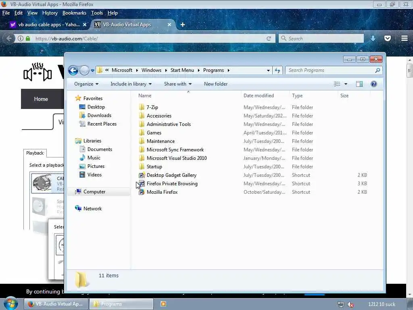Switch to vb audio cable apps Yahoo tab
The width and height of the screenshot is (413, 310).
click(x=48, y=25)
